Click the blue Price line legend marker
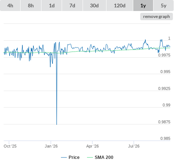This screenshot has height=167, width=174. pyautogui.click(x=64, y=157)
